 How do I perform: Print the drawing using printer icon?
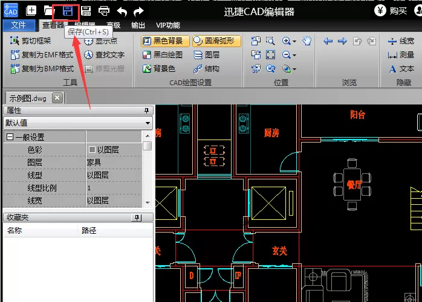(x=104, y=11)
